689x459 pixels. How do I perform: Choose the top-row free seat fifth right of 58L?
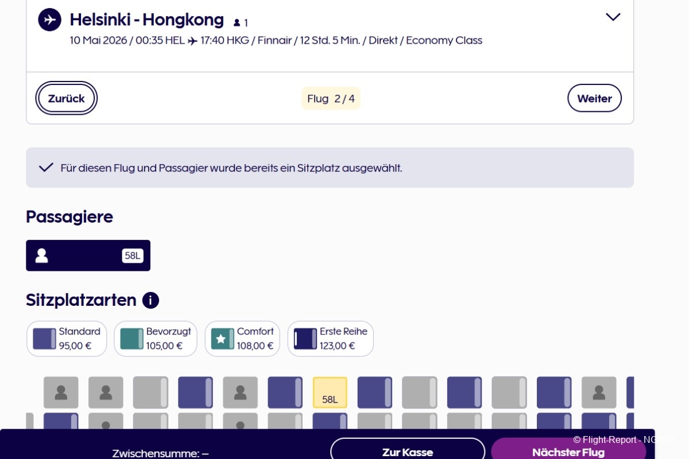(x=554, y=392)
